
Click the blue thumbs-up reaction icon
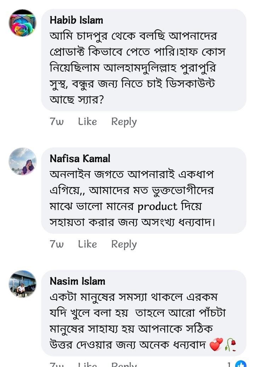tap(240, 364)
